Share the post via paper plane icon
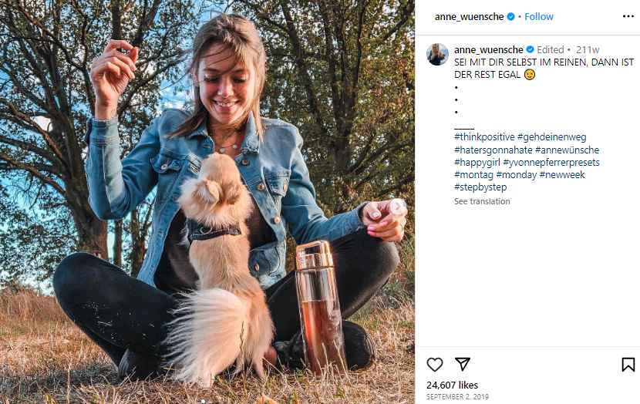640x404 pixels. click(463, 364)
